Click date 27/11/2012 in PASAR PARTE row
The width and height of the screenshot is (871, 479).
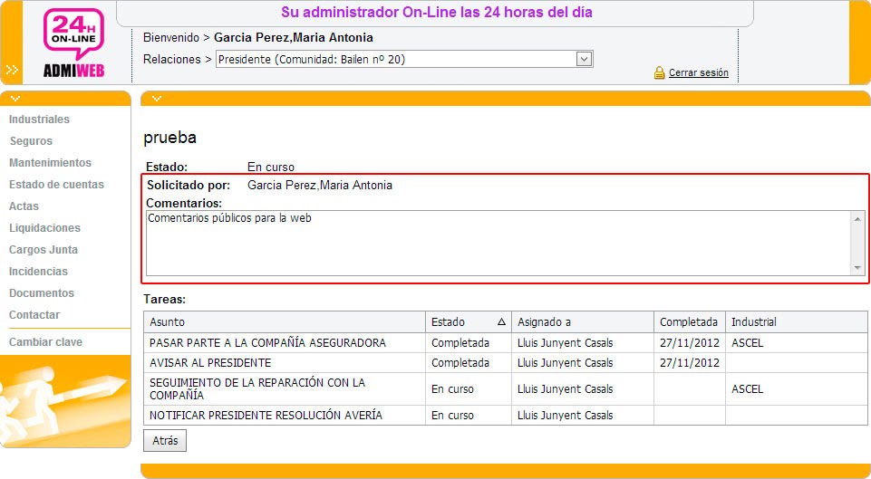tap(690, 343)
